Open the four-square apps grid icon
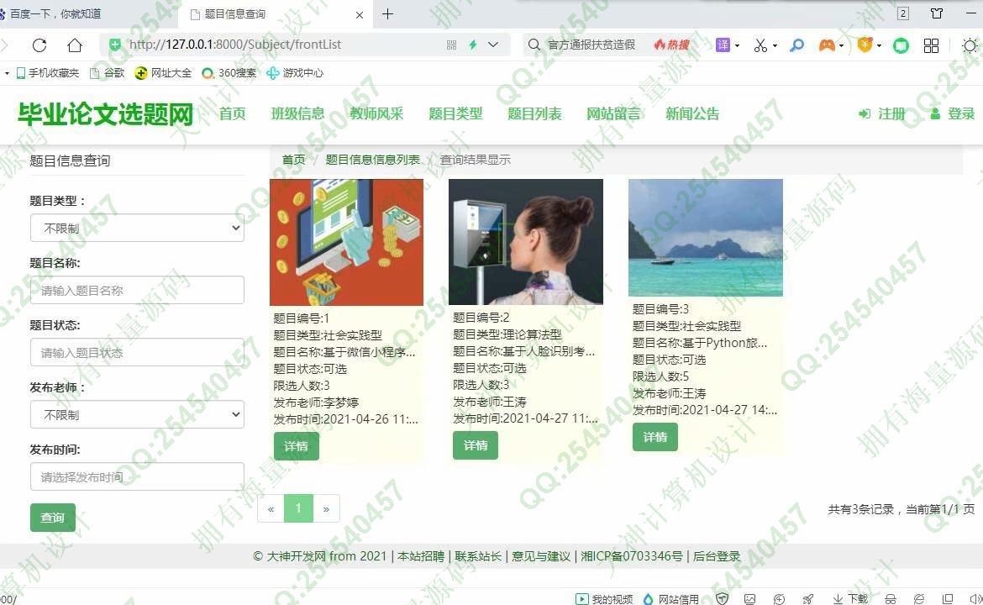Image resolution: width=983 pixels, height=605 pixels. (x=931, y=45)
